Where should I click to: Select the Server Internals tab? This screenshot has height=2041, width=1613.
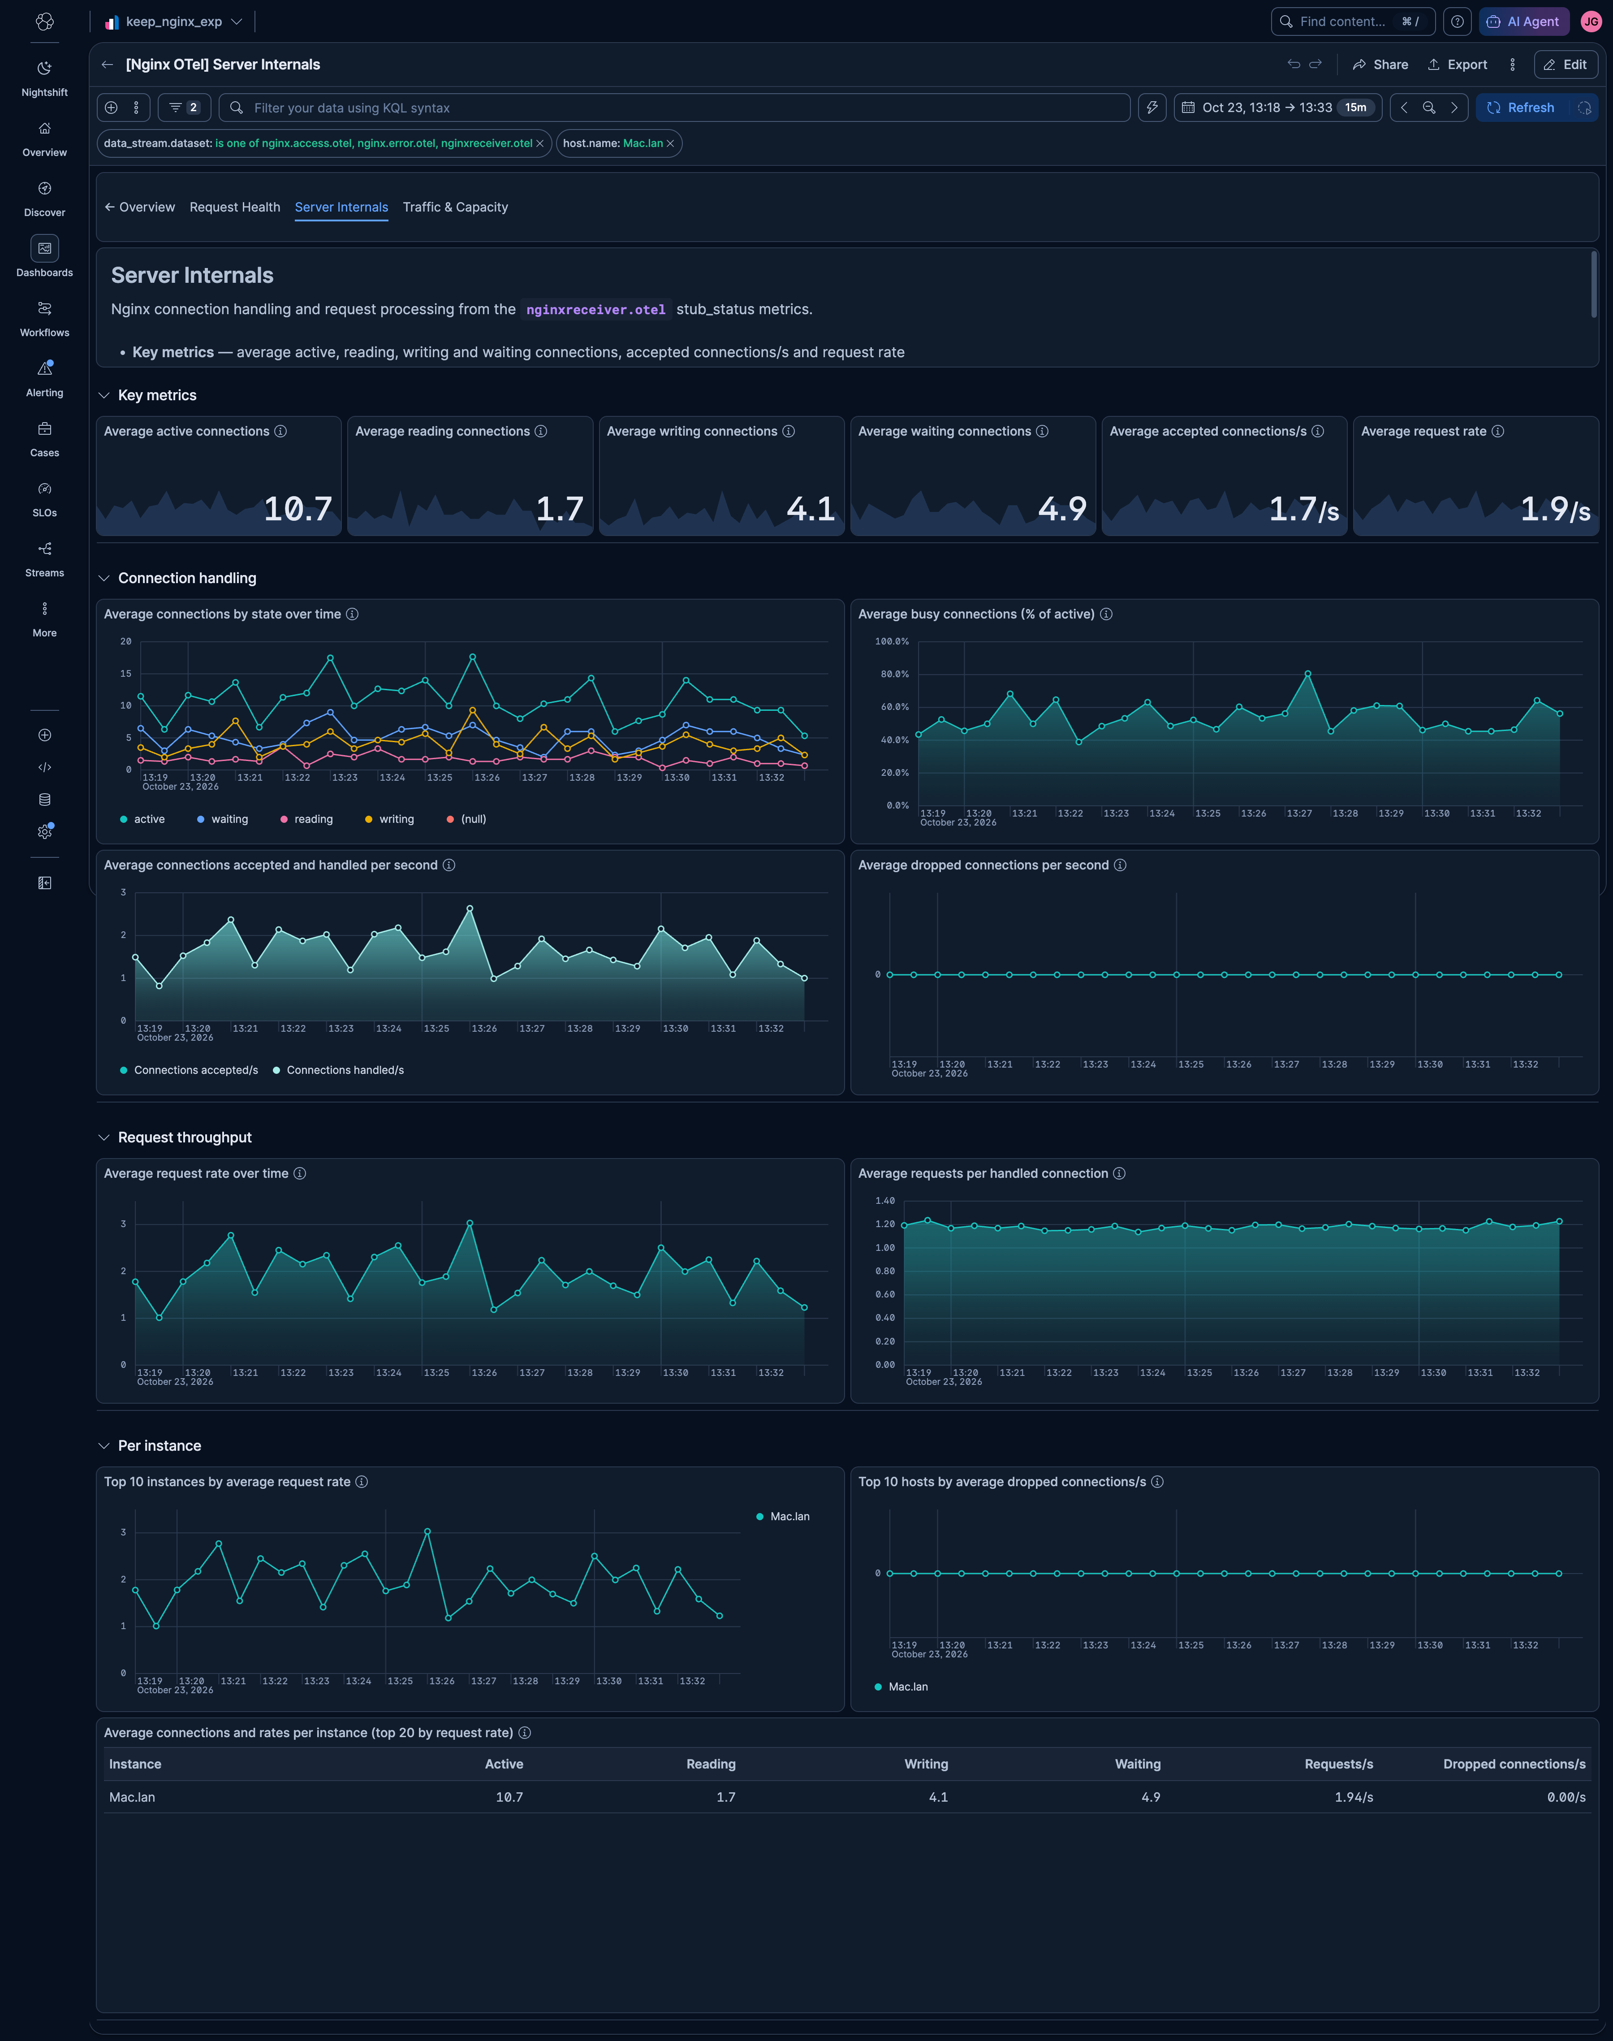[x=341, y=207]
